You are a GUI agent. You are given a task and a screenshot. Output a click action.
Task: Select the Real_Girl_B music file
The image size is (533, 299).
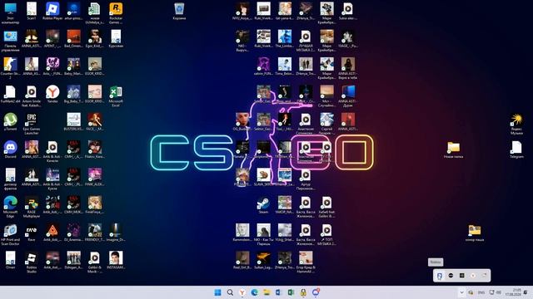point(242,260)
